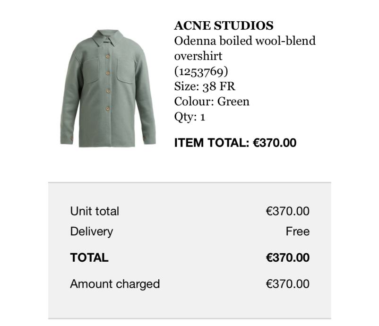
Task: Click the bold TOTAL label
Action: click(89, 257)
